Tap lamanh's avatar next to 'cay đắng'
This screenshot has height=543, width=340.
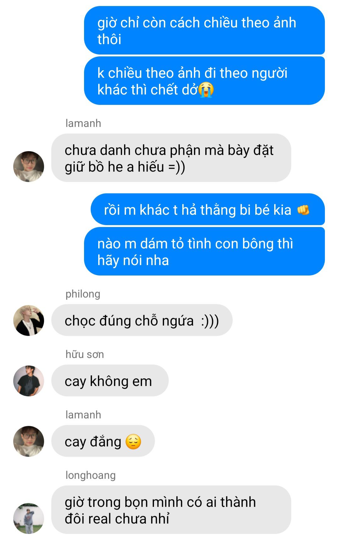tap(29, 441)
